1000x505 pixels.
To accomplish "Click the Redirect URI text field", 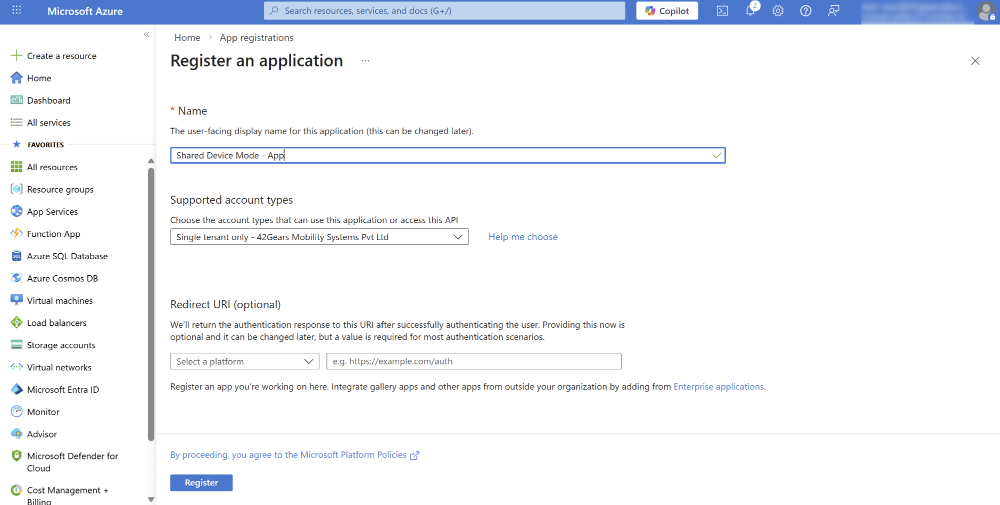I will [x=473, y=361].
